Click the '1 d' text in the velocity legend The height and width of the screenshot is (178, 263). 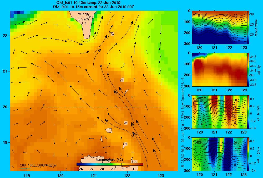click(x=84, y=23)
